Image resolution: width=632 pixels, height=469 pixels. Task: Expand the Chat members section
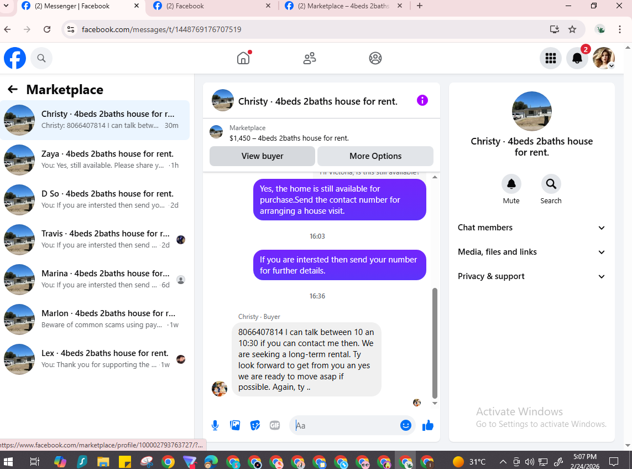531,228
